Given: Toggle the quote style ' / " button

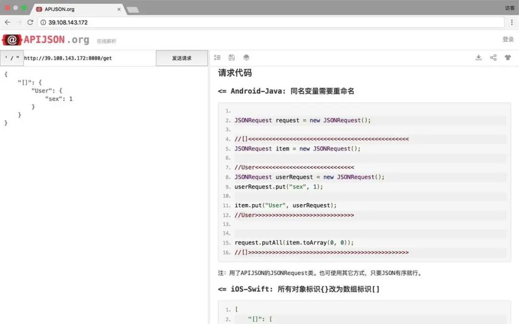Looking at the screenshot, I should pyautogui.click(x=12, y=58).
